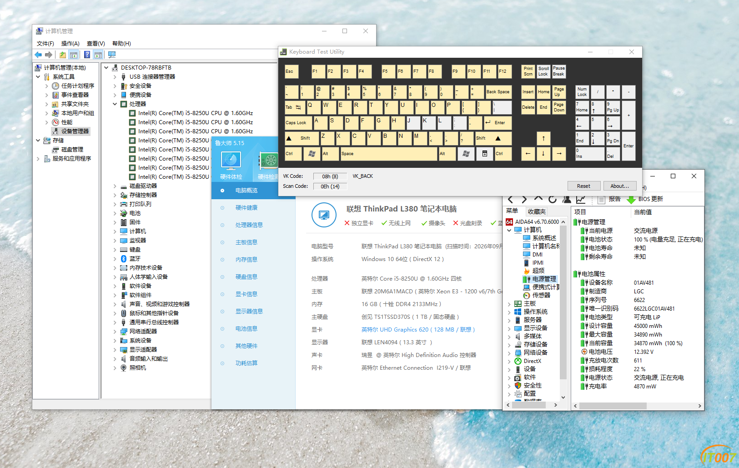Expand 网络适配器 in Device Manager

115,332
